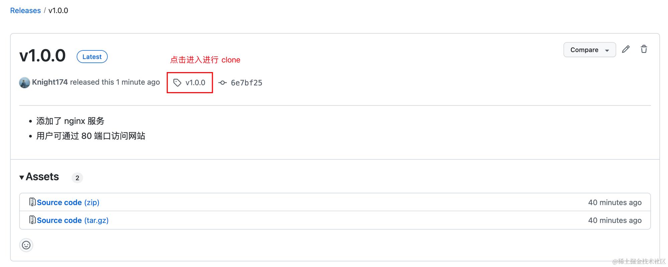Click the Latest release badge
Screen dimensions: 668x267
(92, 57)
